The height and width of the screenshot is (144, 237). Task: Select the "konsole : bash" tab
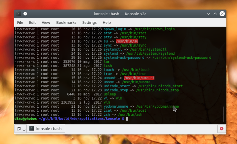point(46,129)
